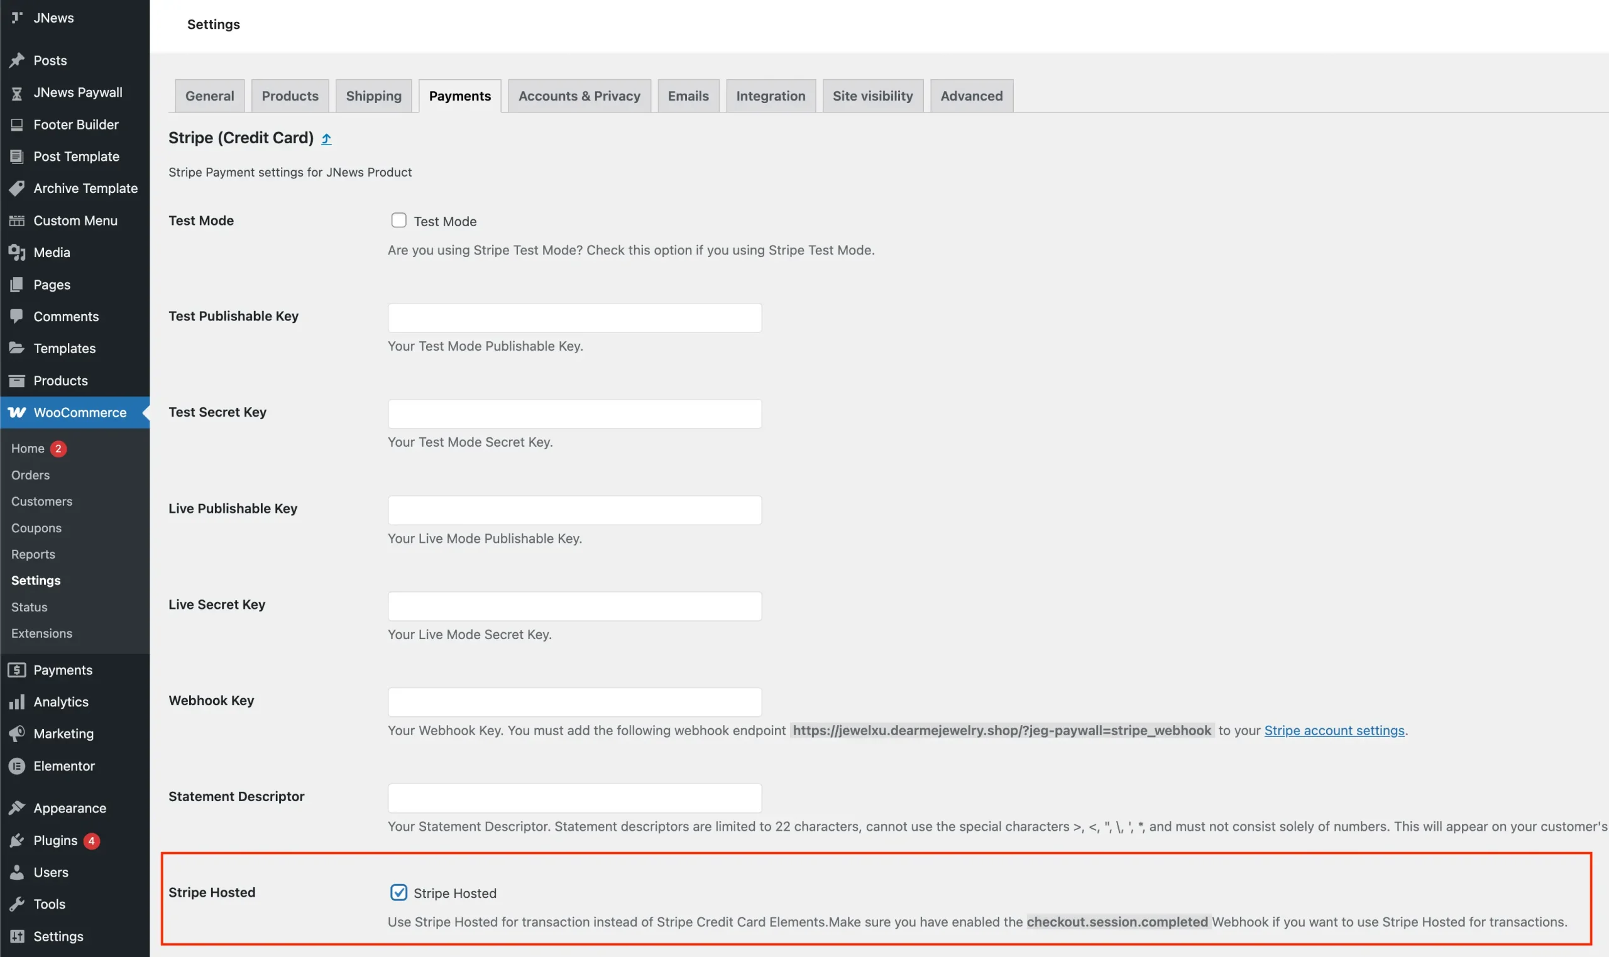The width and height of the screenshot is (1609, 957).
Task: Open the Coupons submenu item
Action: 36,527
